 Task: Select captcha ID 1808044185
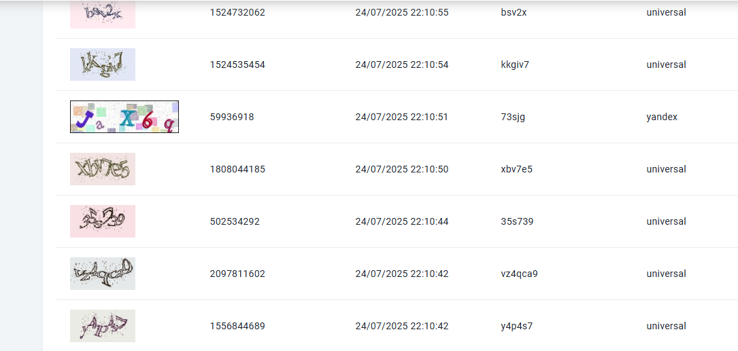click(x=237, y=169)
